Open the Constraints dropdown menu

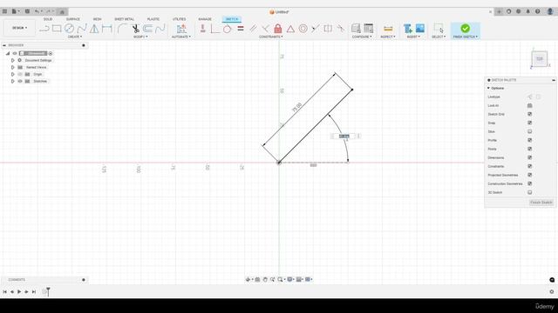pos(271,37)
